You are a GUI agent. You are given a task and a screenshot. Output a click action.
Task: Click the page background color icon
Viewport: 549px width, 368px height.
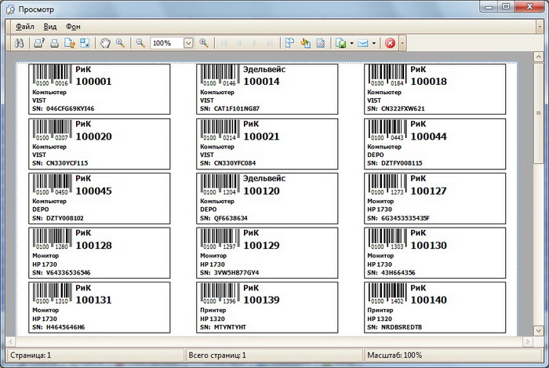point(305,43)
